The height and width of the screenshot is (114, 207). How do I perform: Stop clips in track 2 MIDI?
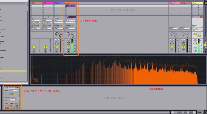tap(43, 17)
